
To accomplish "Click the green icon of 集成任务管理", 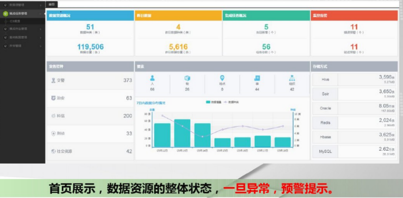I will [5, 13].
